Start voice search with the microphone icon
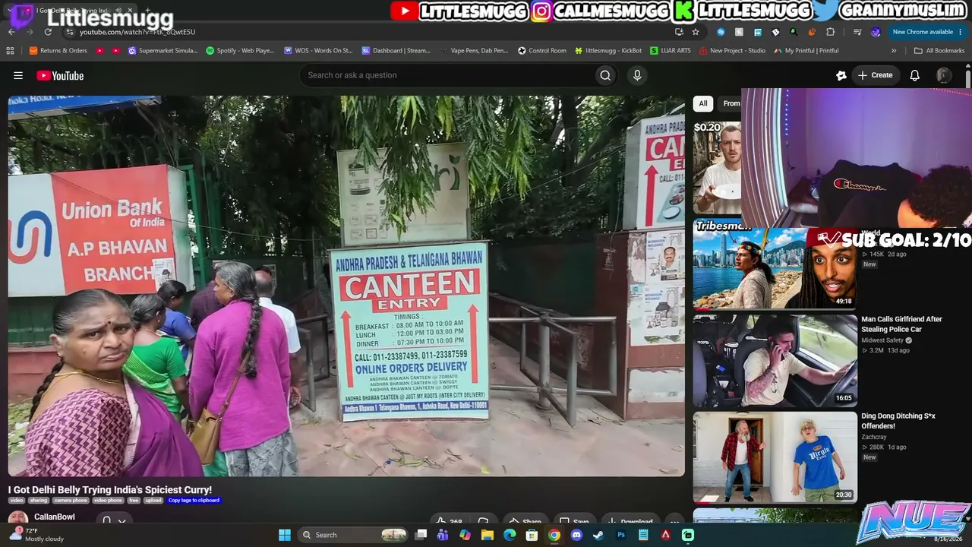This screenshot has height=547, width=972. 637,75
